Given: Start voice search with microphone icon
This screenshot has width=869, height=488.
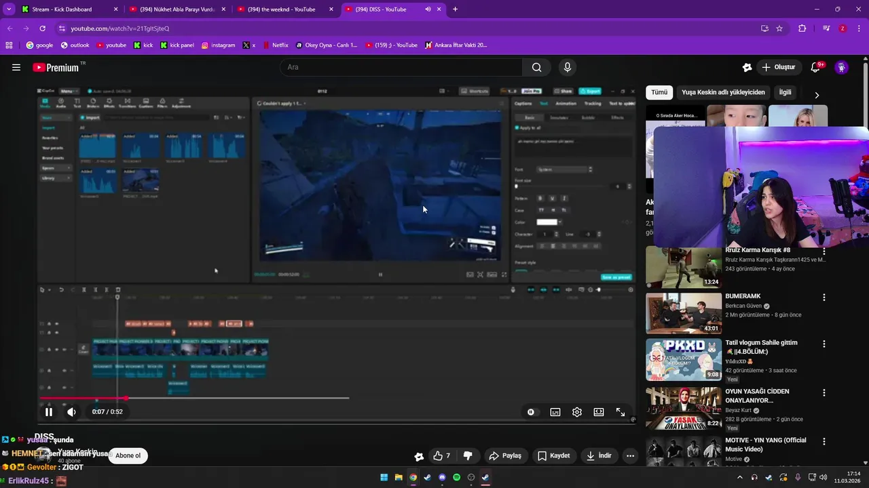Looking at the screenshot, I should pyautogui.click(x=568, y=67).
